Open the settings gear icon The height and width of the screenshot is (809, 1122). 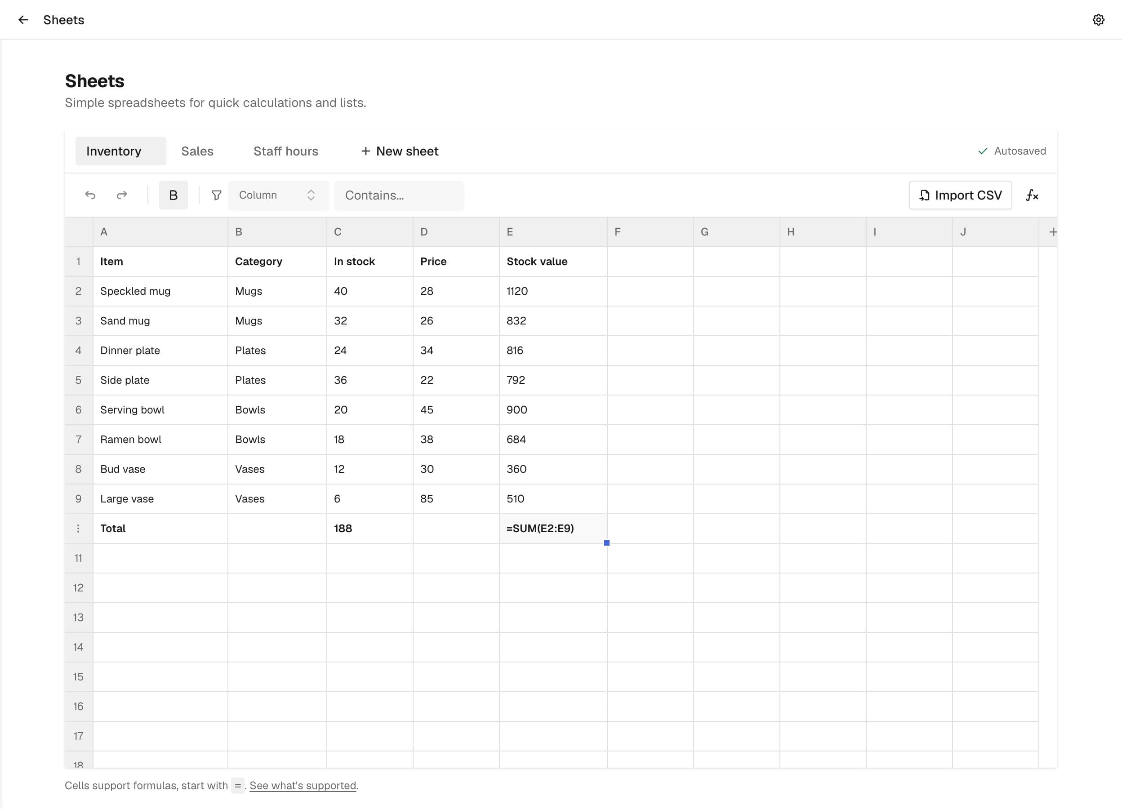[1098, 20]
